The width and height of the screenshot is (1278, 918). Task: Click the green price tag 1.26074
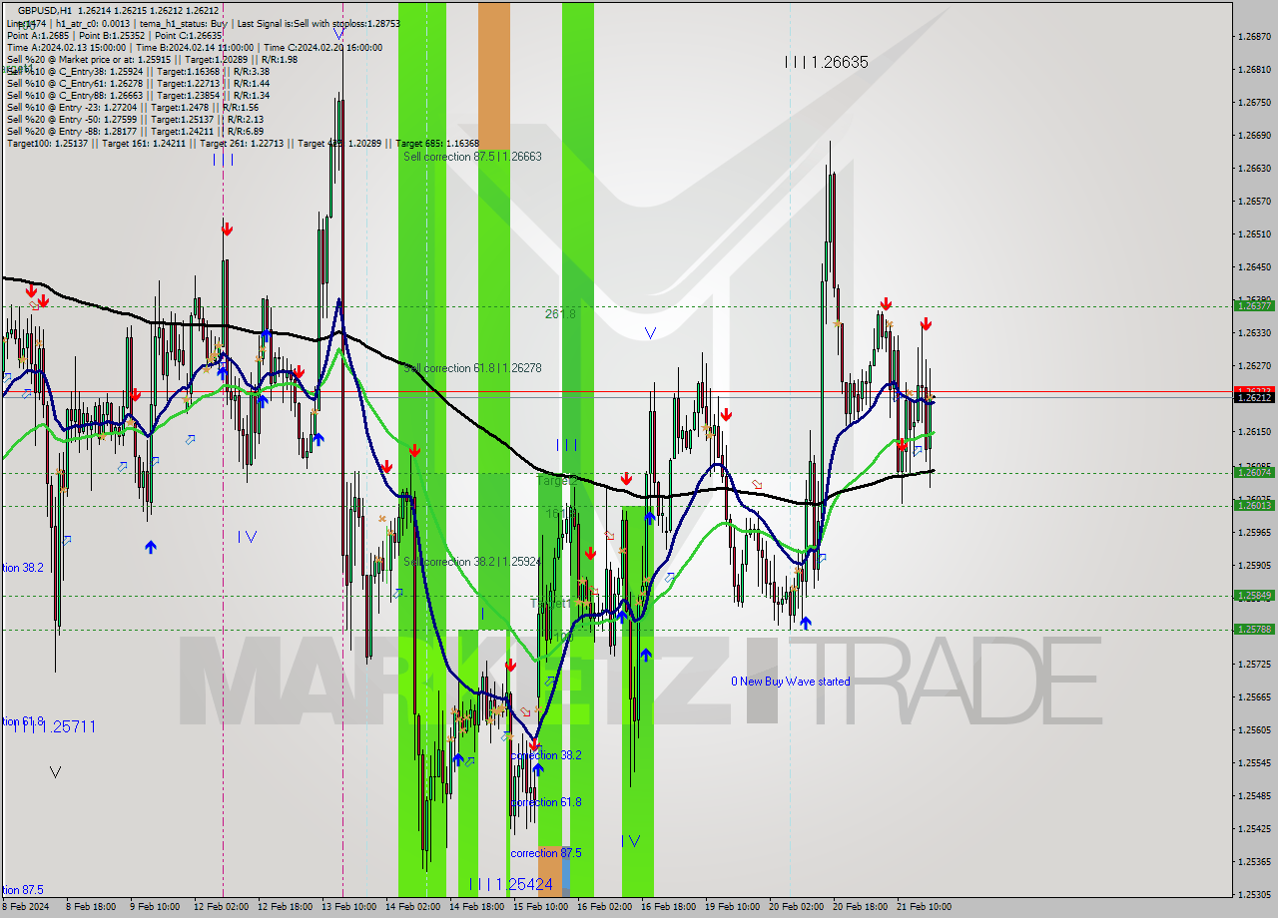(1255, 473)
